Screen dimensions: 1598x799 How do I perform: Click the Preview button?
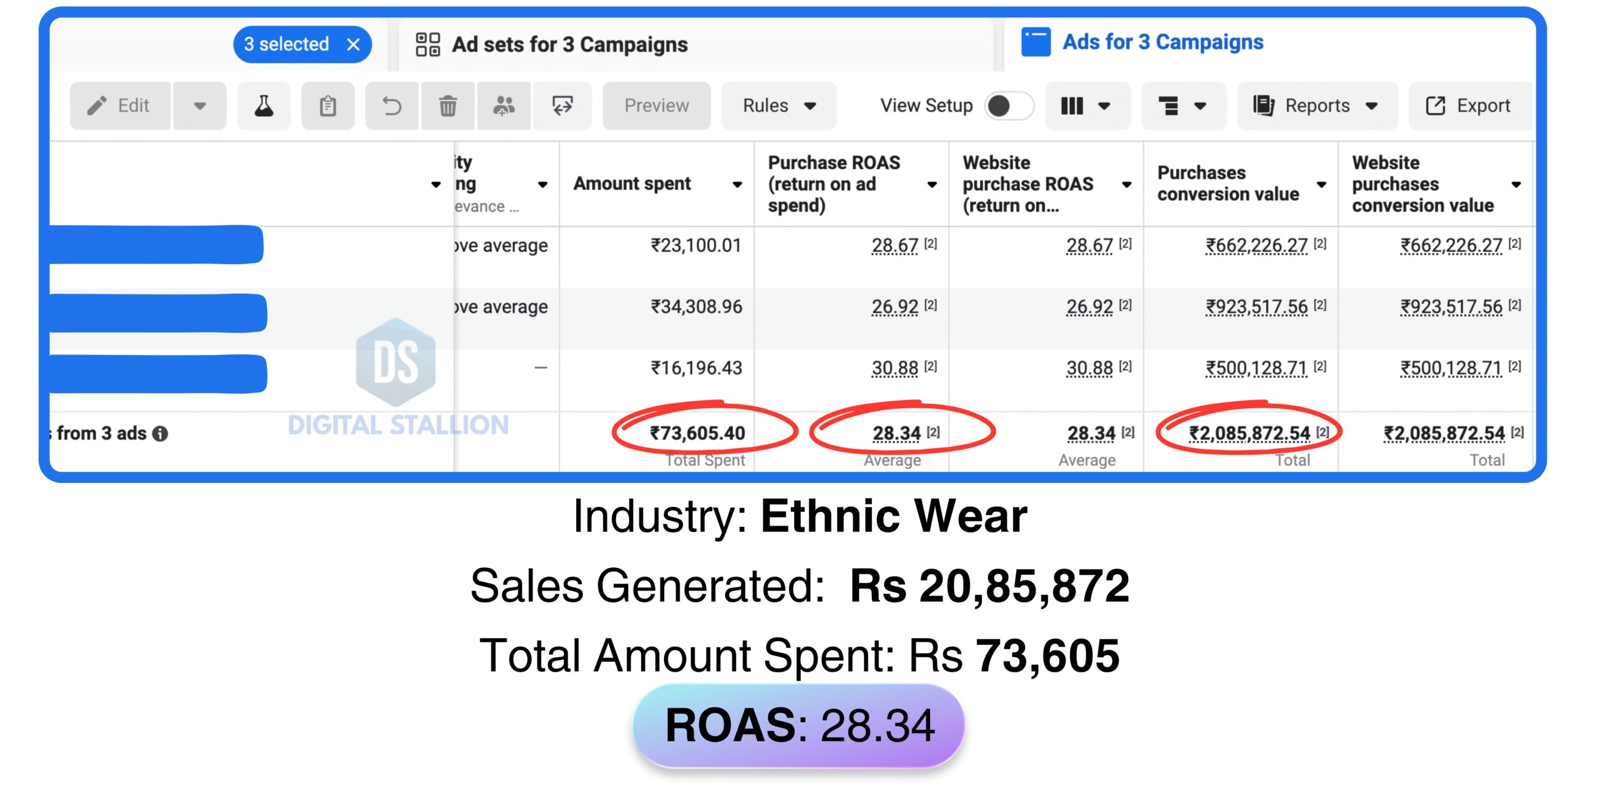[656, 106]
